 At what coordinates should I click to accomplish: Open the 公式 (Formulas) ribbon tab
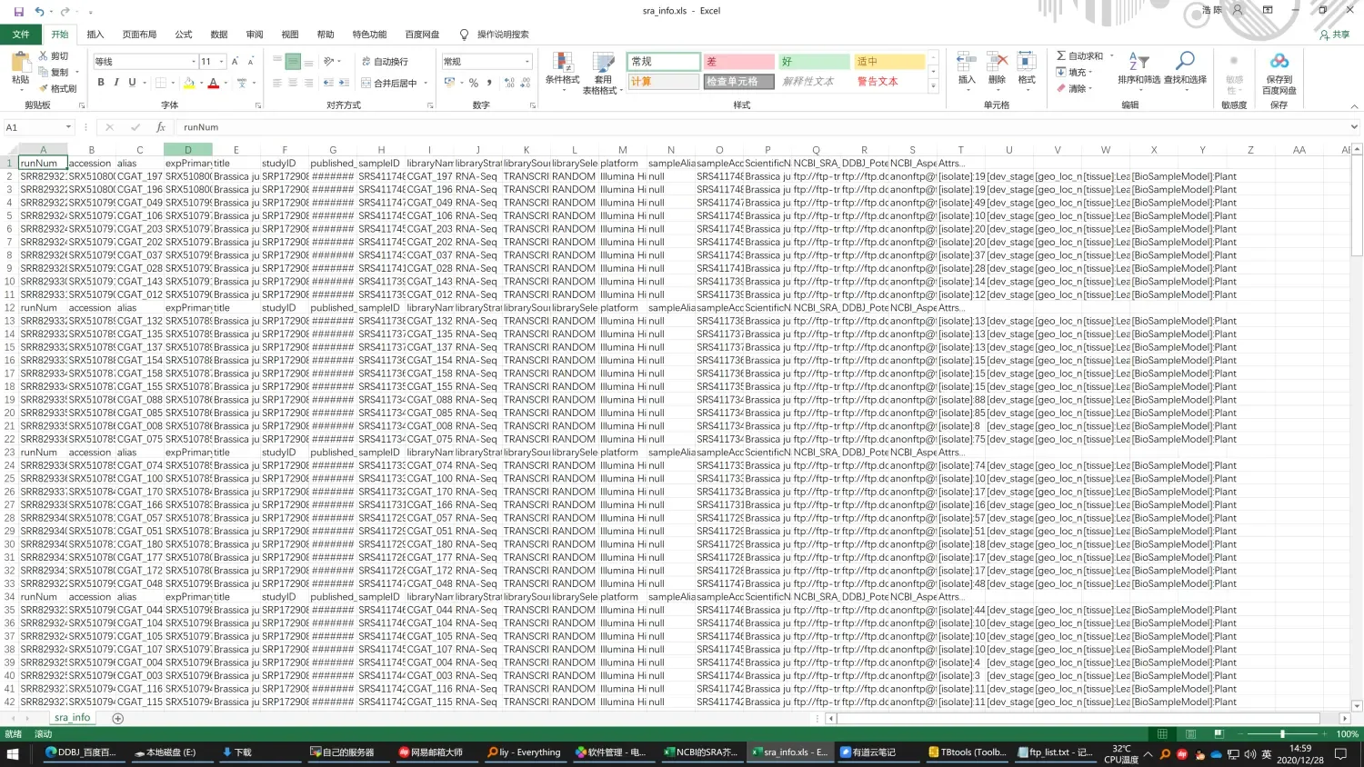click(x=184, y=35)
